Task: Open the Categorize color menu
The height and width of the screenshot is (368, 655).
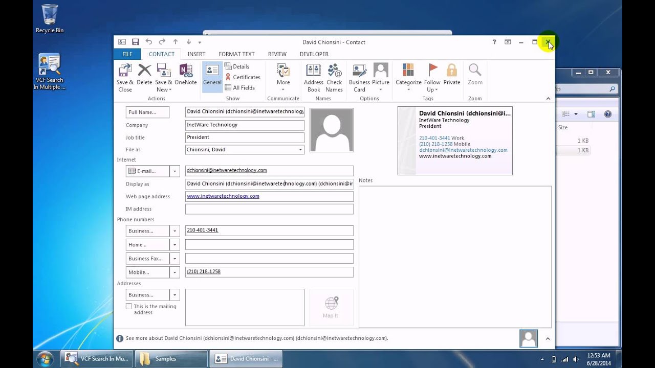Action: click(x=408, y=78)
